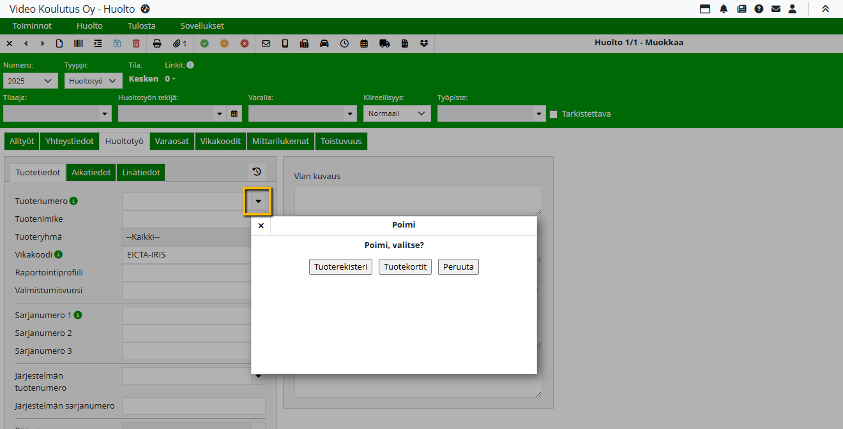Click the barcode icon in toolbar
843x429 pixels.
tap(78, 43)
